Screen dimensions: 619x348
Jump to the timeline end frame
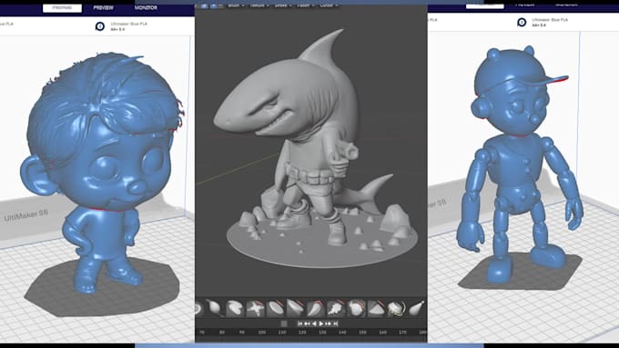[x=336, y=323]
